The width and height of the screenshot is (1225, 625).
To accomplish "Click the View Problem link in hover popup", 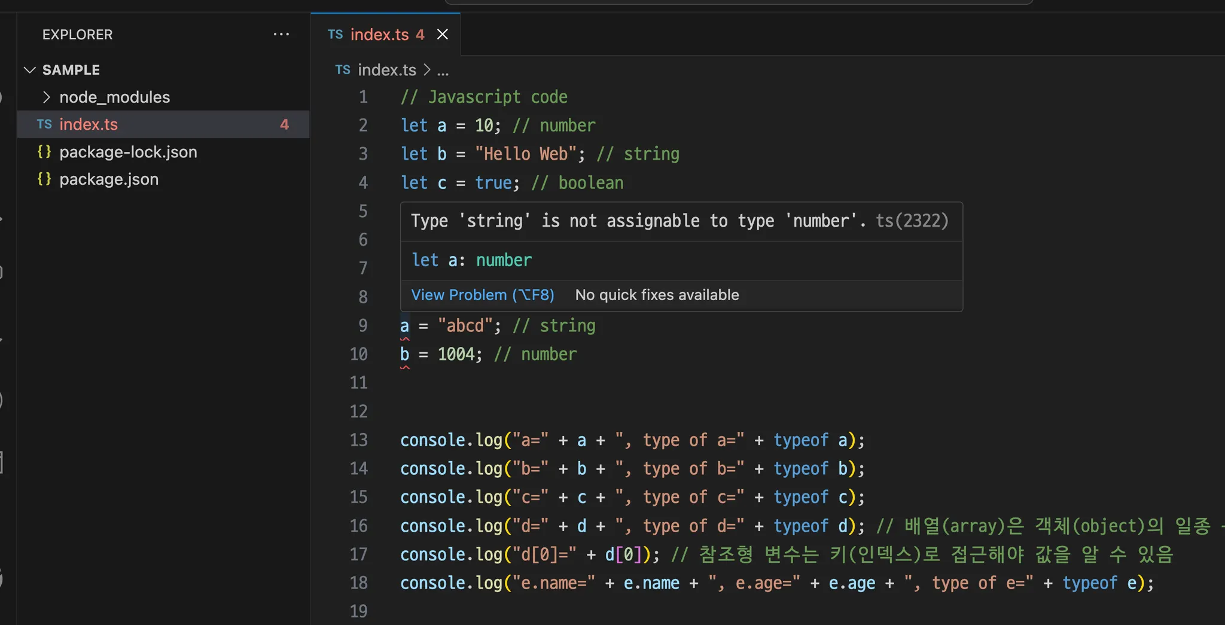I will (482, 295).
